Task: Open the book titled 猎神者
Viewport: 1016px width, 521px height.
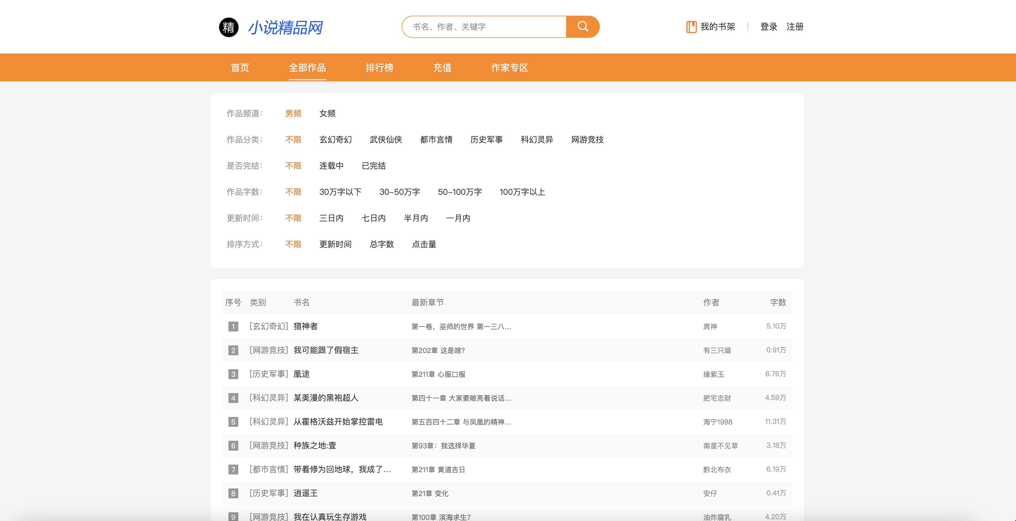Action: (305, 326)
